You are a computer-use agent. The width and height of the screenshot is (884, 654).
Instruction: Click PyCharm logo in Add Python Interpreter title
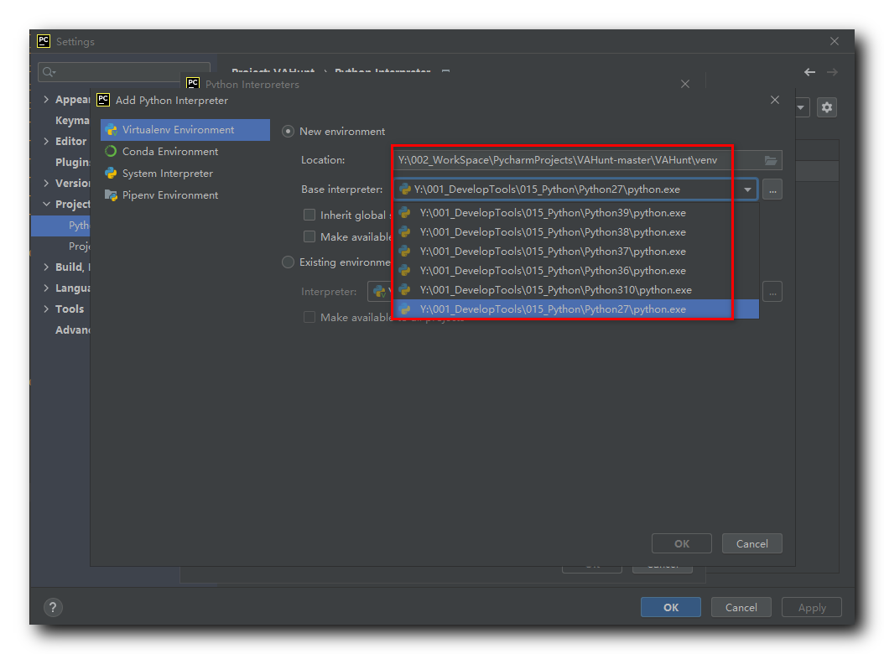click(103, 100)
